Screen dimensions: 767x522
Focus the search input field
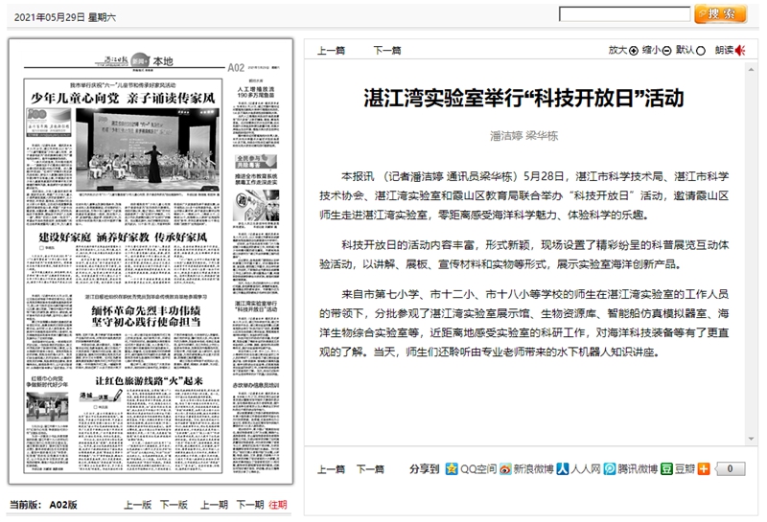(x=625, y=14)
